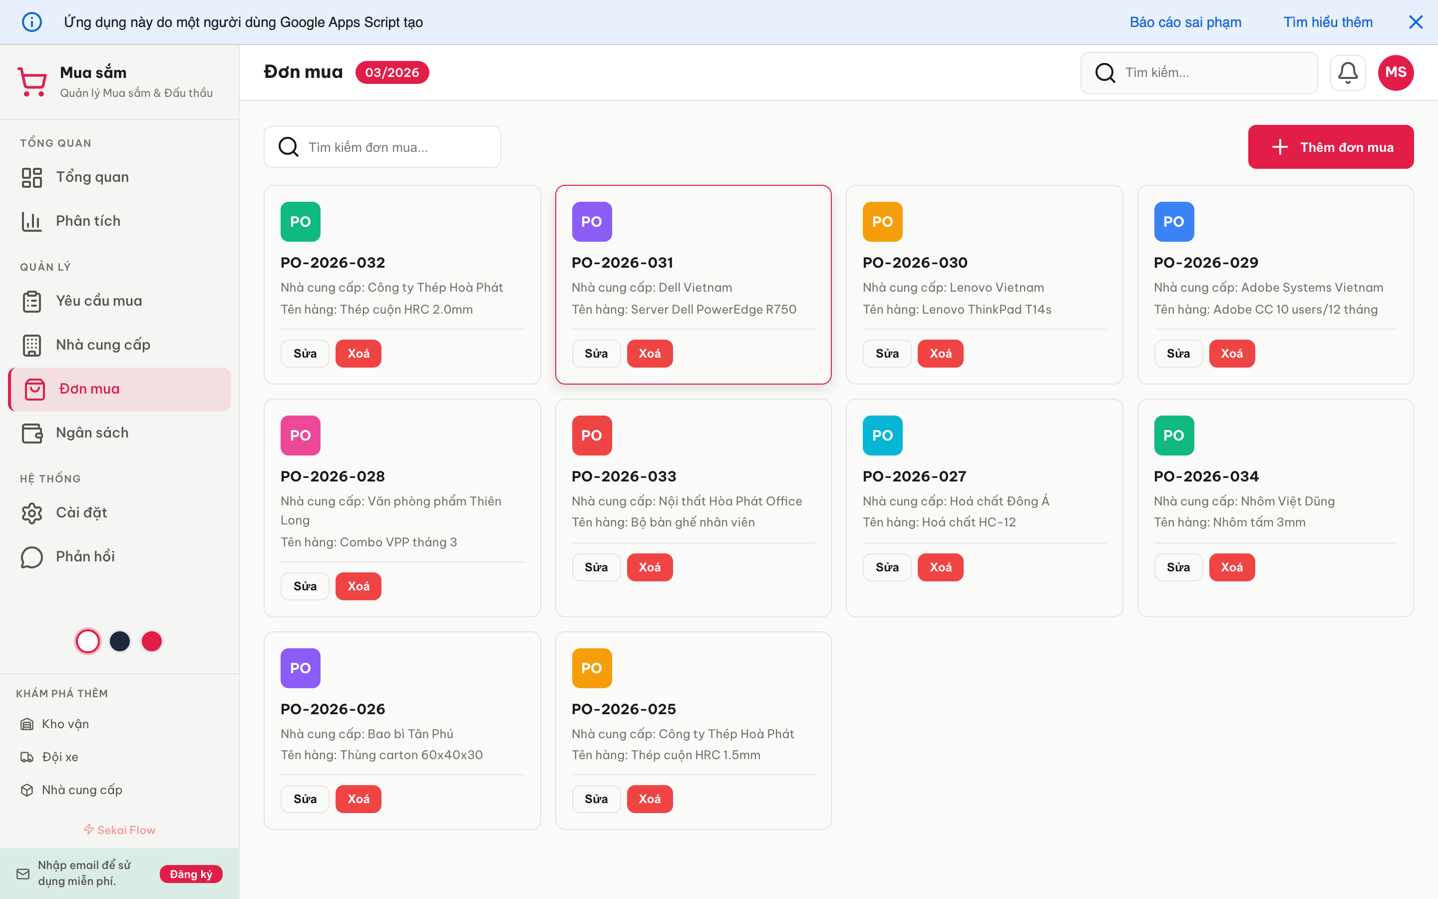This screenshot has height=899, width=1438.
Task: Select the white theme color swatch
Action: 88,641
